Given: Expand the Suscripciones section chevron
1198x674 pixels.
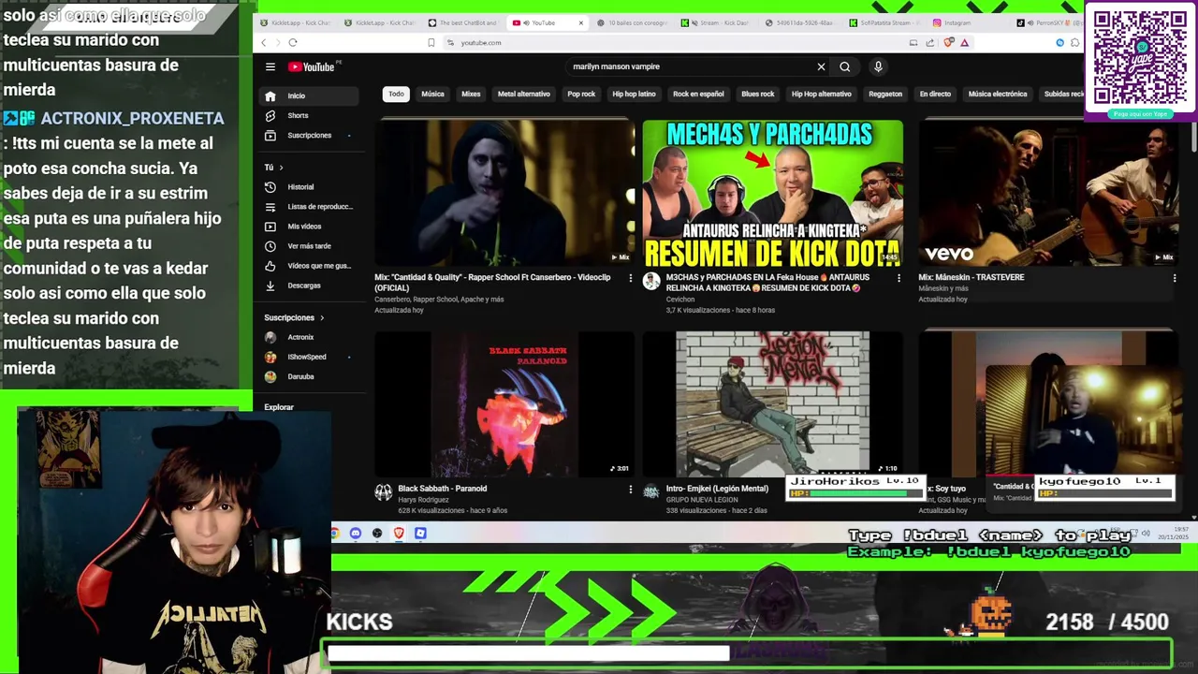Looking at the screenshot, I should tap(322, 317).
